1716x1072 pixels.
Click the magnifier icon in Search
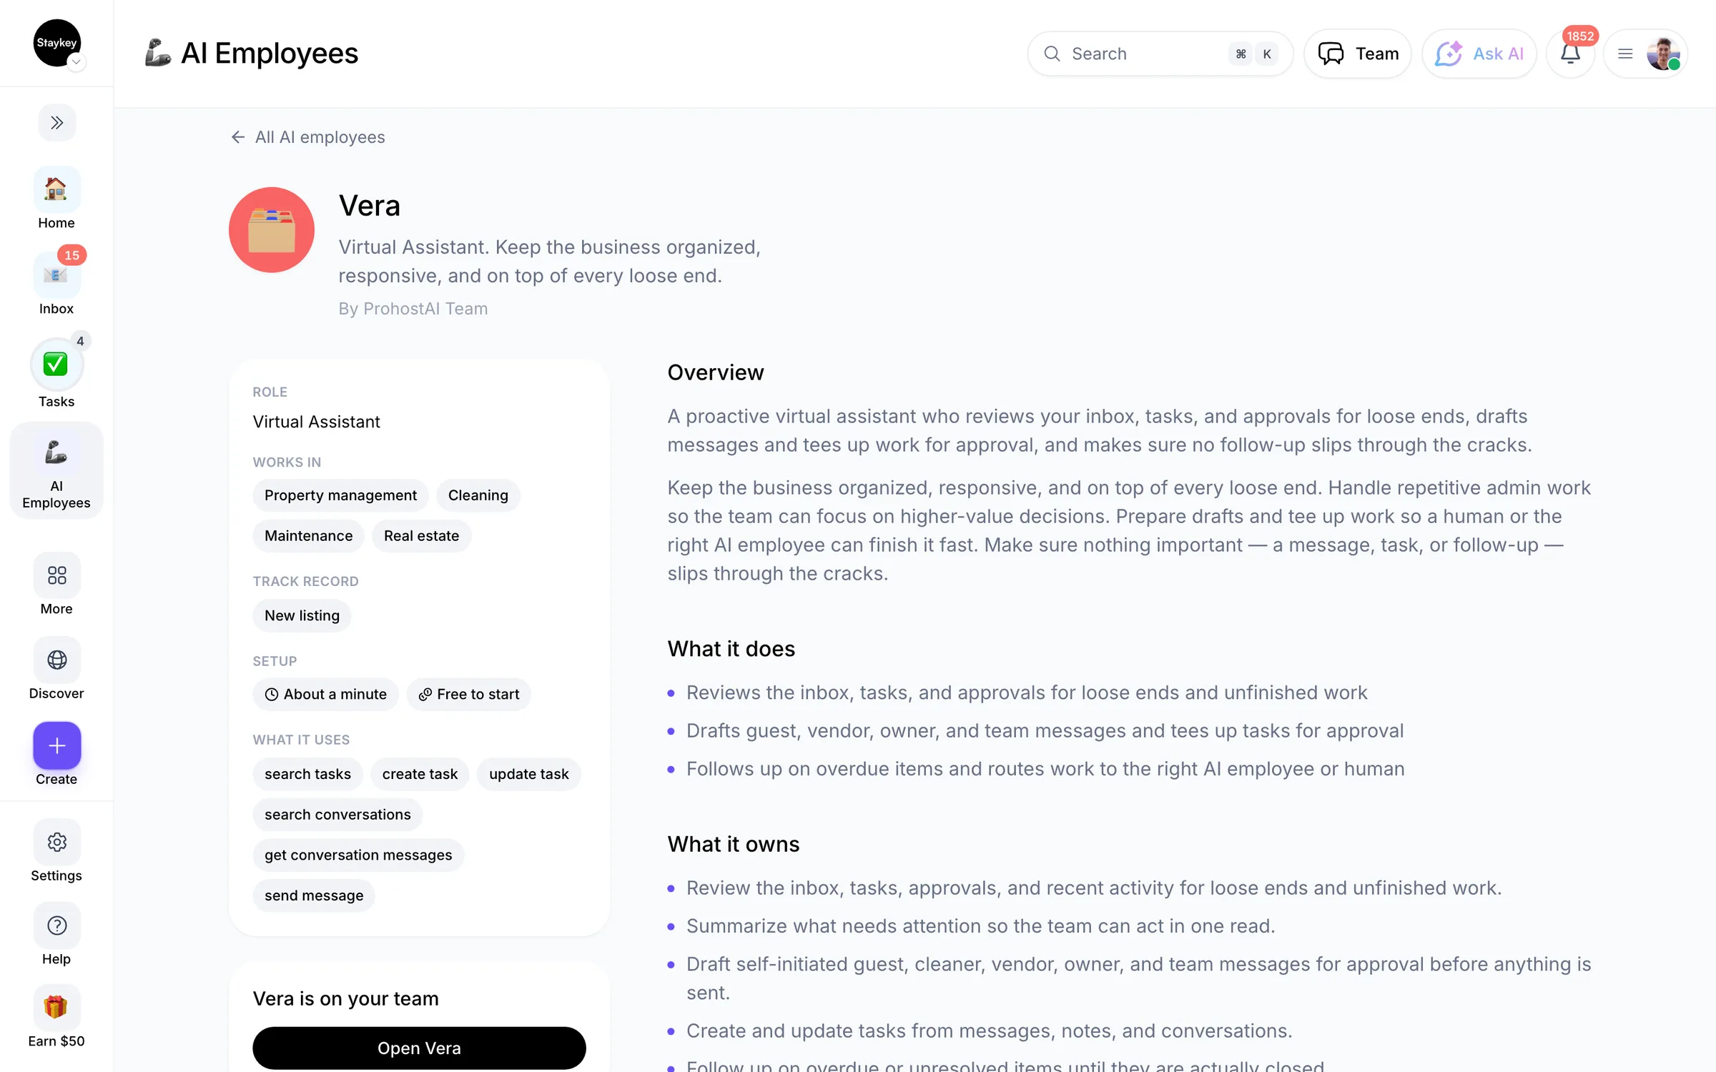click(x=1052, y=54)
